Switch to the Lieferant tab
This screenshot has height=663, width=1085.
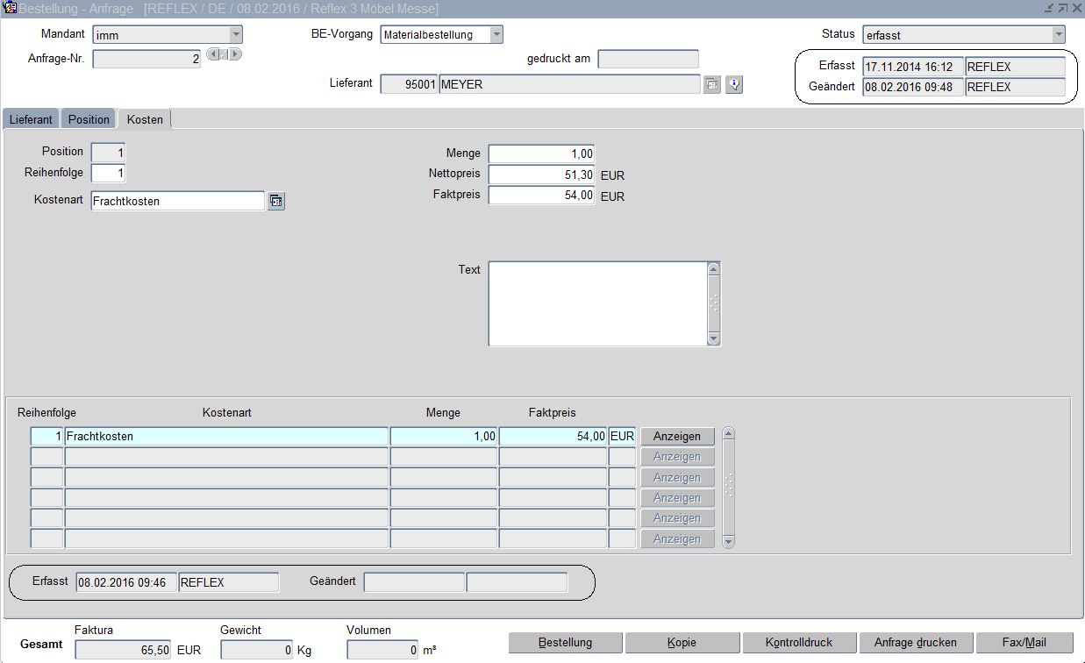tap(31, 119)
